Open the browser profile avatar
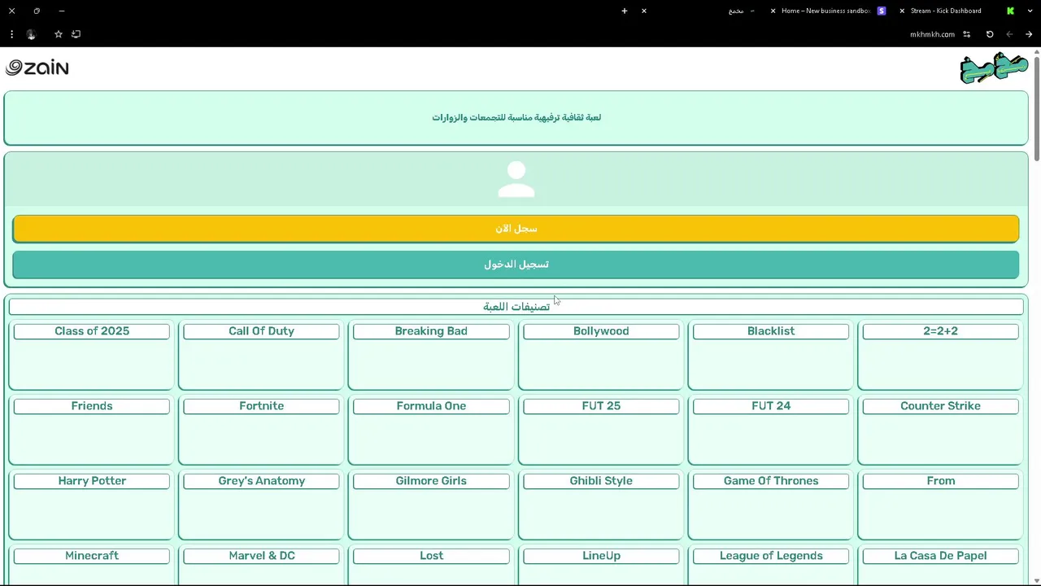The image size is (1041, 586). pyautogui.click(x=31, y=34)
